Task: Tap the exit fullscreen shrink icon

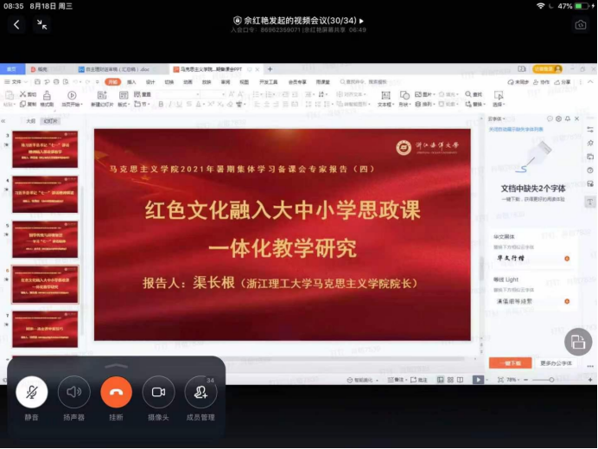Action: (41, 24)
